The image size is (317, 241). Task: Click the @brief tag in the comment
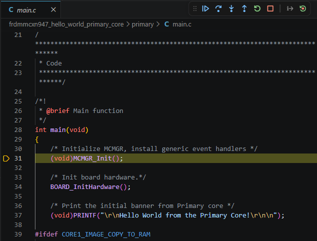58,111
